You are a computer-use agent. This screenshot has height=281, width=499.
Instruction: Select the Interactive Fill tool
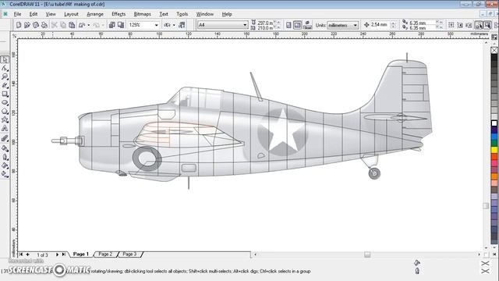(x=5, y=174)
